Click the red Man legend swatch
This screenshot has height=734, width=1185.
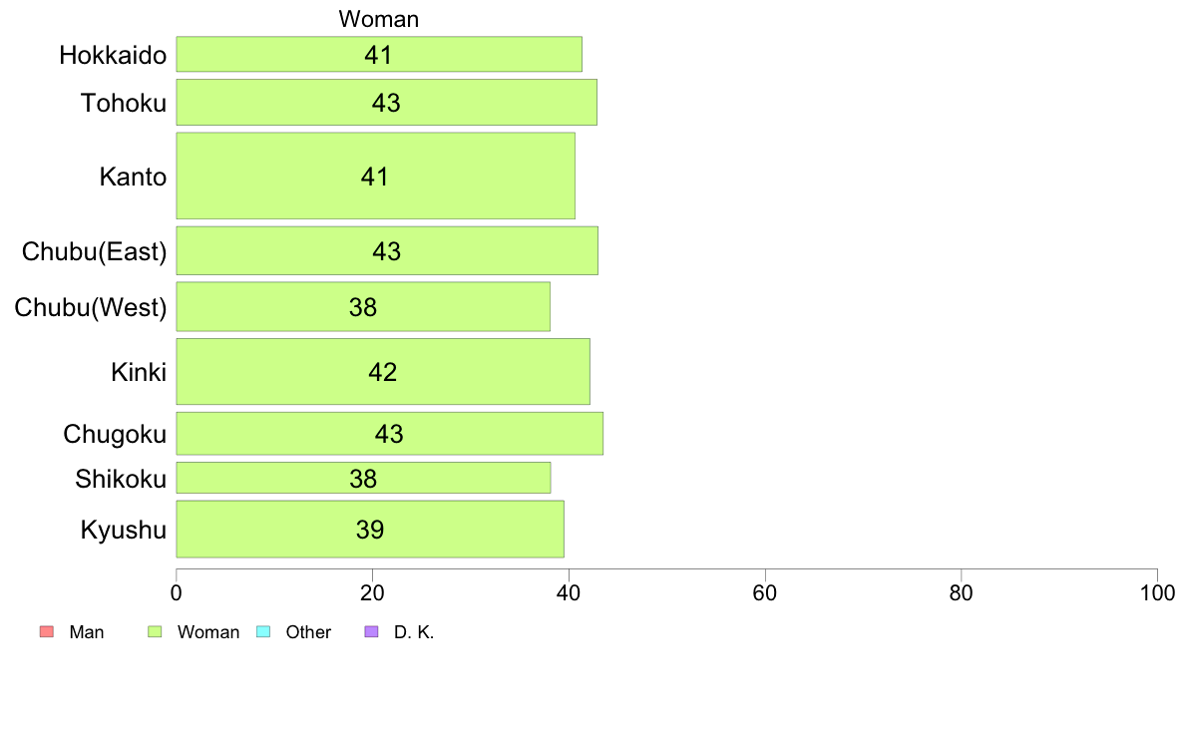tap(47, 632)
